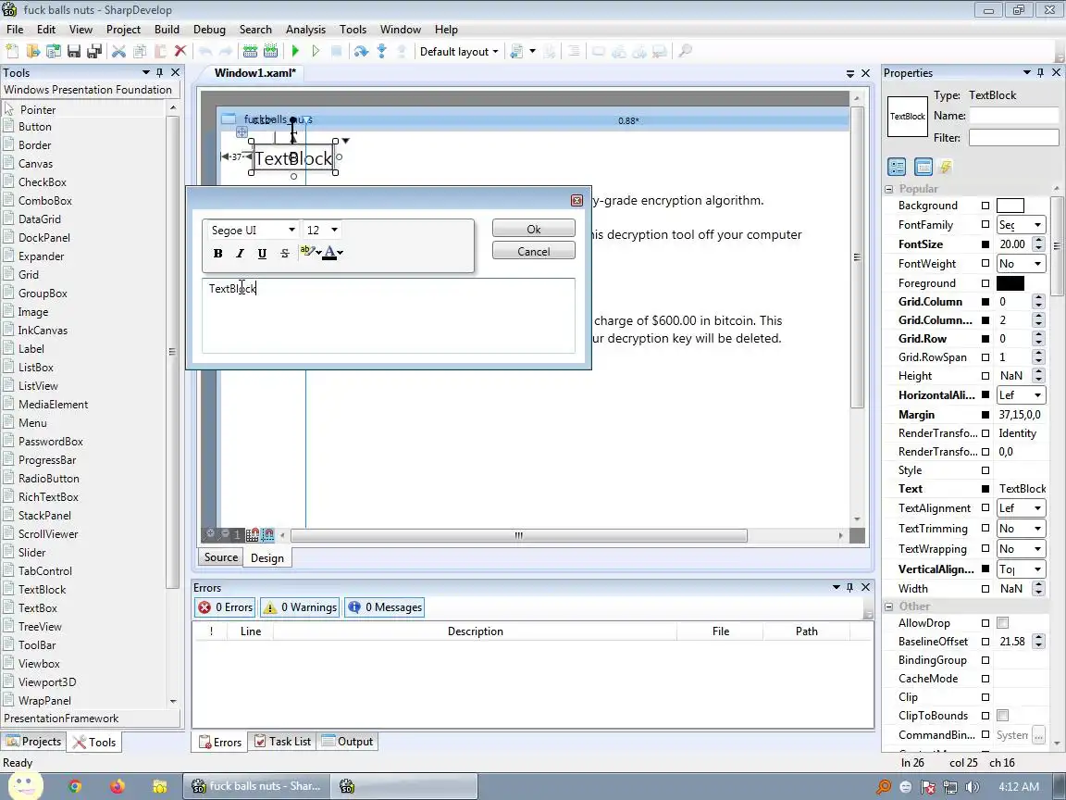Click the Open File folder toolbar icon
Screen dimensions: 1066x800
click(32, 51)
